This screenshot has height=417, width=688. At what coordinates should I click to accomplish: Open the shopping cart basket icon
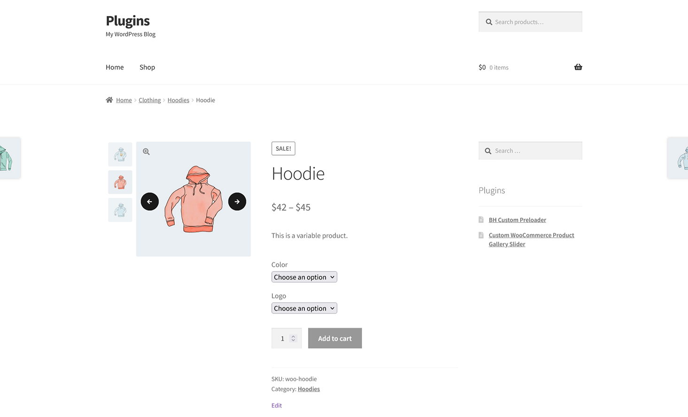578,67
